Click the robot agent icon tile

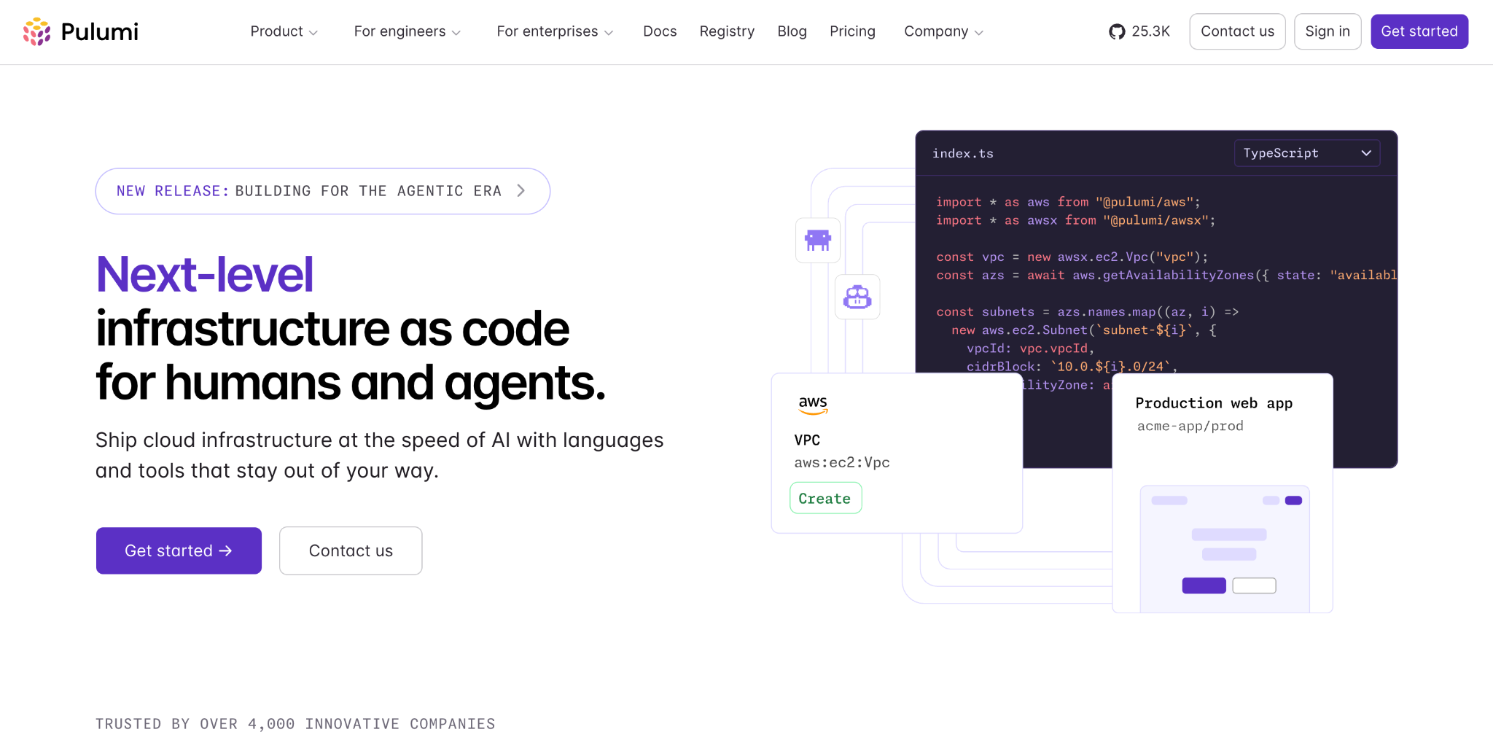(857, 297)
